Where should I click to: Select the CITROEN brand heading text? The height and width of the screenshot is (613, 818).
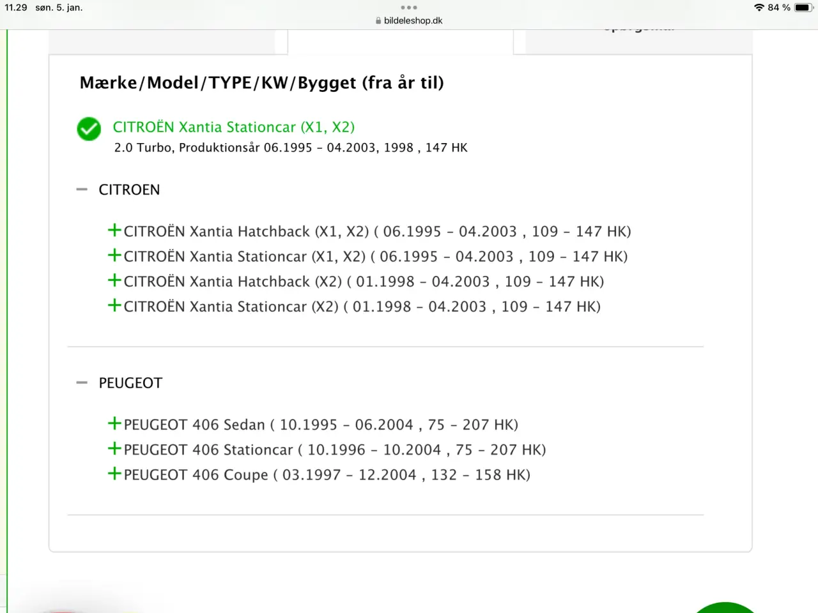pos(129,190)
